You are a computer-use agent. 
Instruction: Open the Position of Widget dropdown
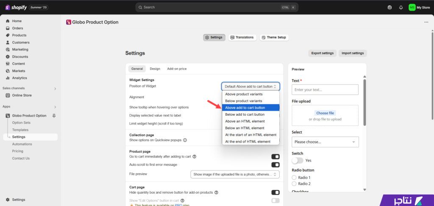250,86
